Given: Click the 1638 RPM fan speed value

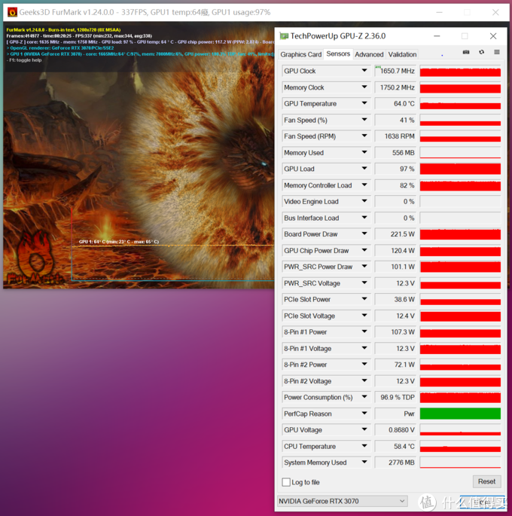Looking at the screenshot, I should [395, 136].
